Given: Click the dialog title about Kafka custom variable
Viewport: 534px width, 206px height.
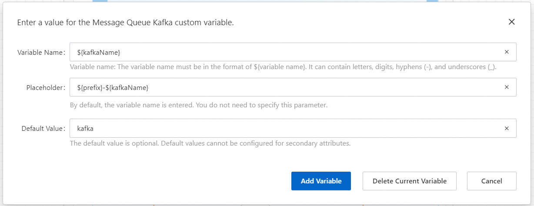Looking at the screenshot, I should (125, 23).
